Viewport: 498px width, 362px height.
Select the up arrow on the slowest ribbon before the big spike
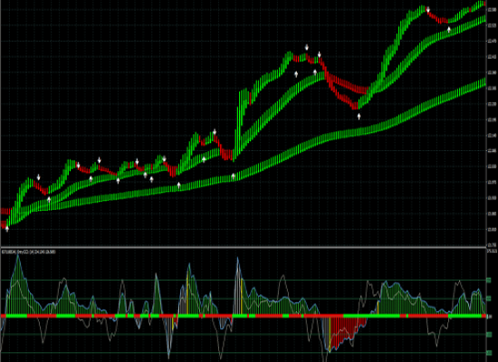(x=233, y=176)
